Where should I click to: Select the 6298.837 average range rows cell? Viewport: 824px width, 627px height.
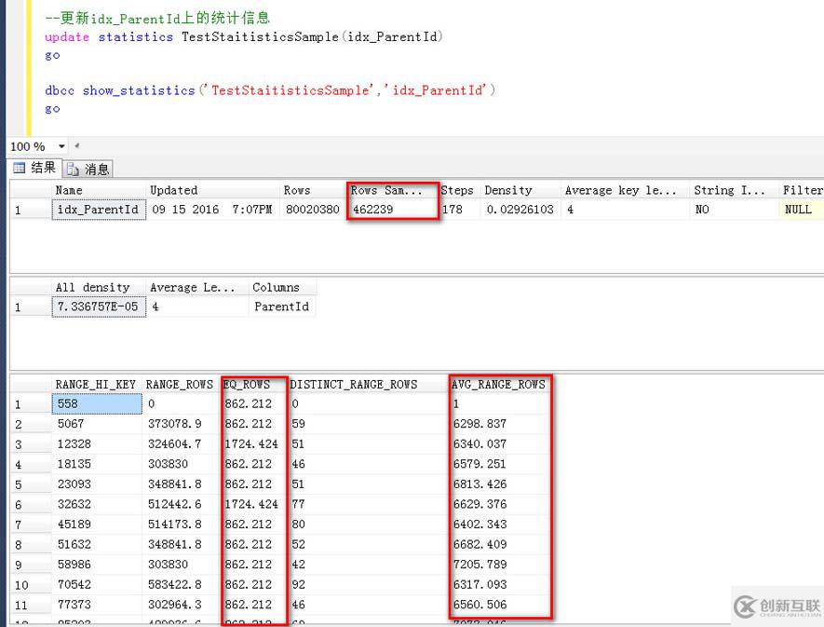(x=500, y=424)
